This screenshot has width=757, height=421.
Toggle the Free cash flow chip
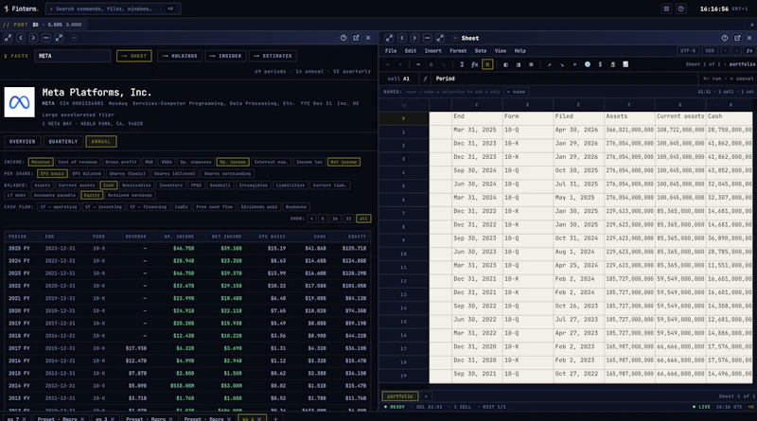[215, 206]
